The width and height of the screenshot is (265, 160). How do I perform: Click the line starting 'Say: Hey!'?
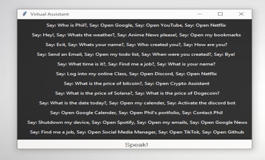(x=136, y=35)
